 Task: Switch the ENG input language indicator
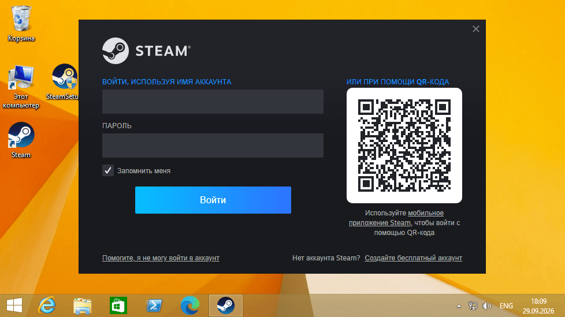pyautogui.click(x=506, y=306)
